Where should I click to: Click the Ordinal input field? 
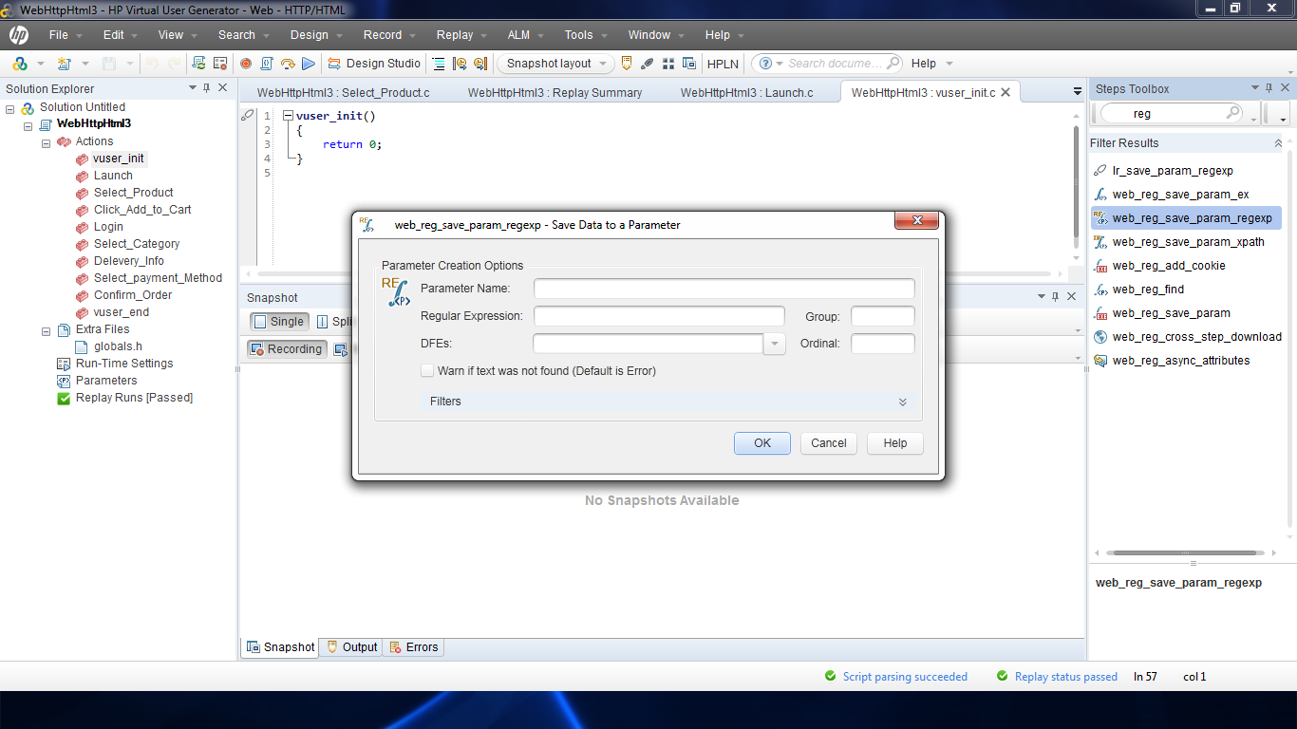pyautogui.click(x=883, y=344)
